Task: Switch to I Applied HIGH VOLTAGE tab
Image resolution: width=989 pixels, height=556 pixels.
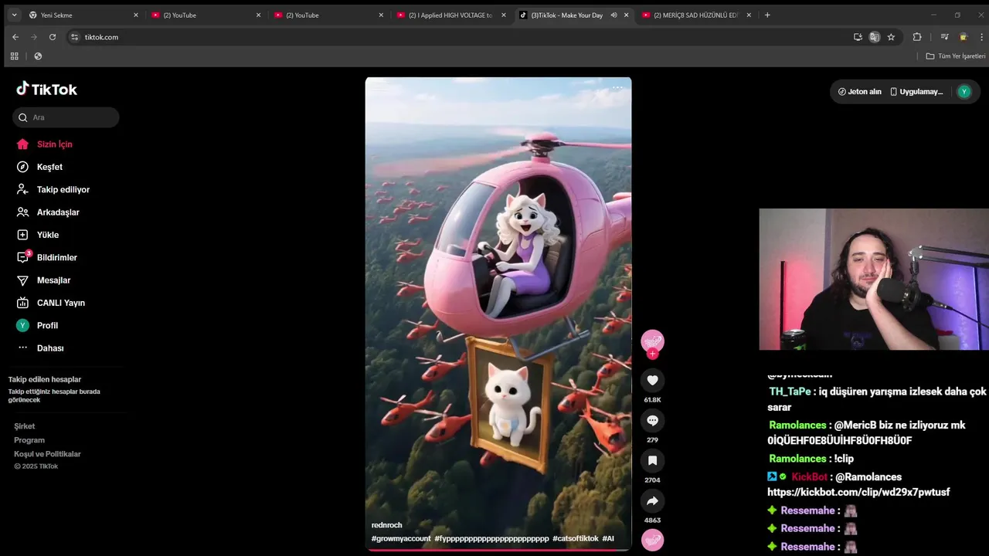Action: 450,15
